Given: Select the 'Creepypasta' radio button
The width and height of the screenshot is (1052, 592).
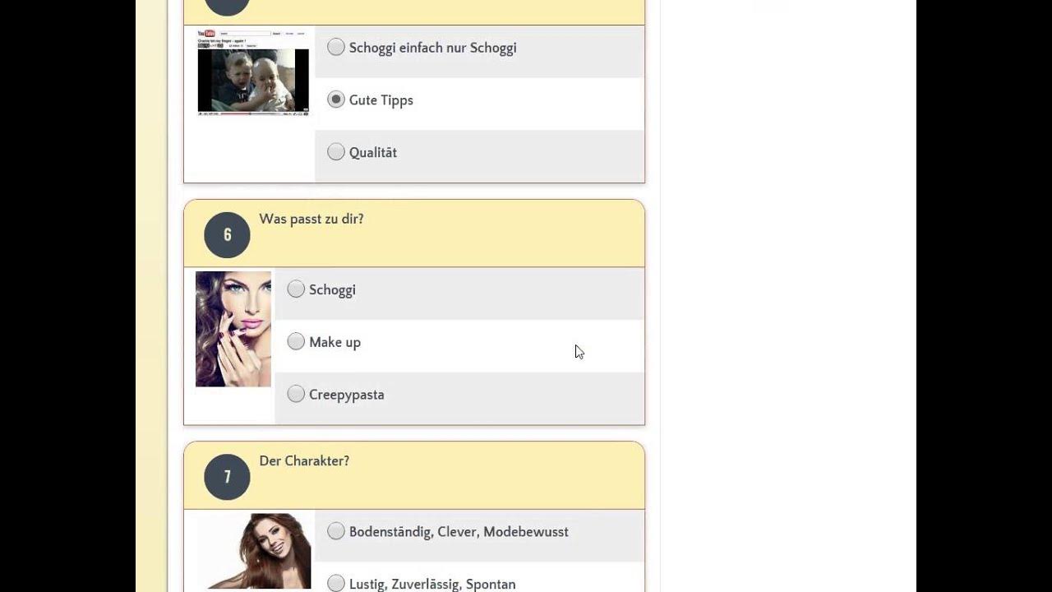Looking at the screenshot, I should tap(296, 395).
